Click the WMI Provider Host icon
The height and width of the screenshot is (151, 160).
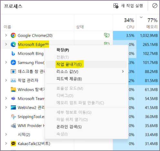(13, 126)
